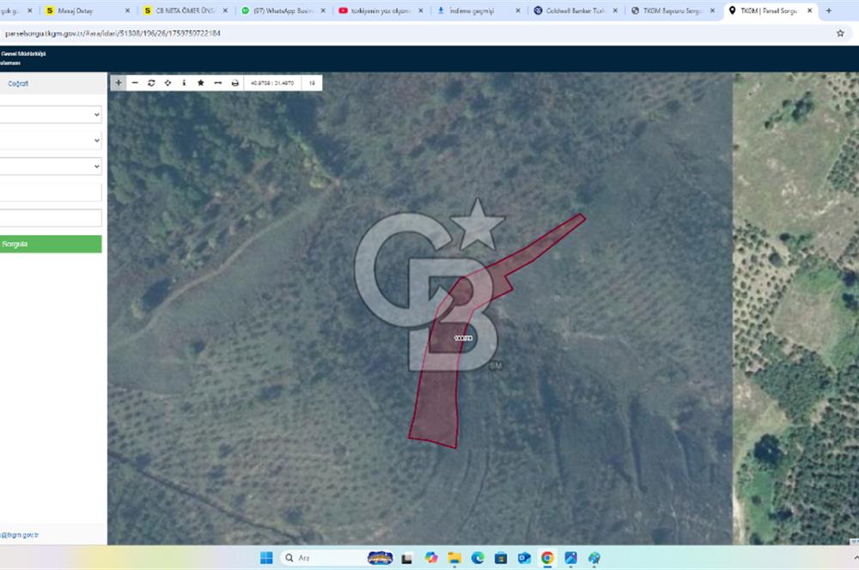Viewport: 859px width, 570px height.
Task: Open the first dropdown in the query panel
Action: pos(51,114)
